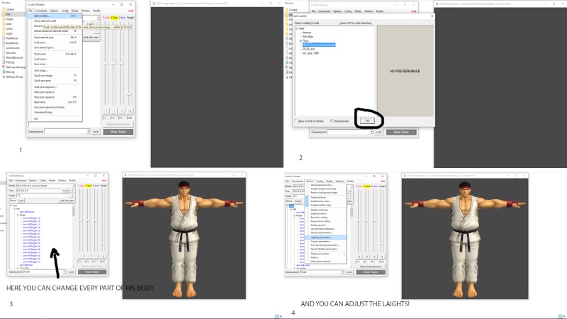Choose 'Exit' at bottom of File menu

[x=55, y=118]
